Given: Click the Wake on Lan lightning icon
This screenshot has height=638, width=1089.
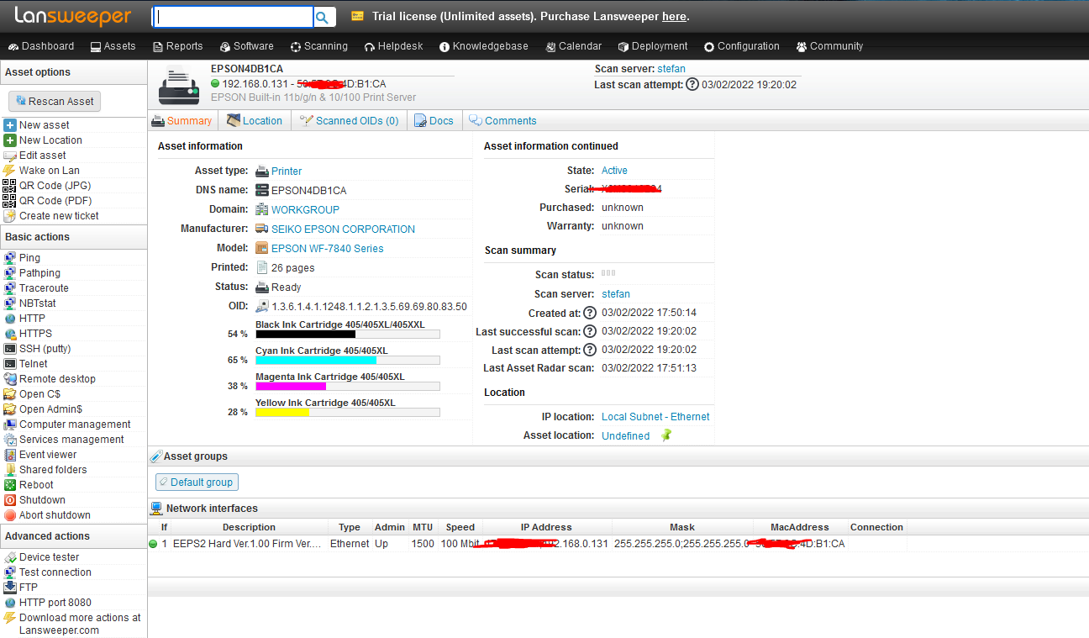Looking at the screenshot, I should coord(10,171).
